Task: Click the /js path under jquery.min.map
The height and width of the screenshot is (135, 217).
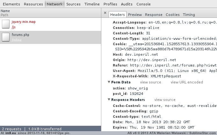Action: [x=14, y=27]
